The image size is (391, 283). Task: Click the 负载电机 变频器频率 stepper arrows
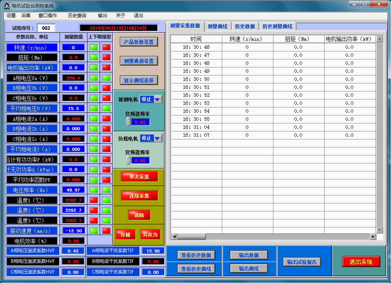pyautogui.click(x=128, y=160)
